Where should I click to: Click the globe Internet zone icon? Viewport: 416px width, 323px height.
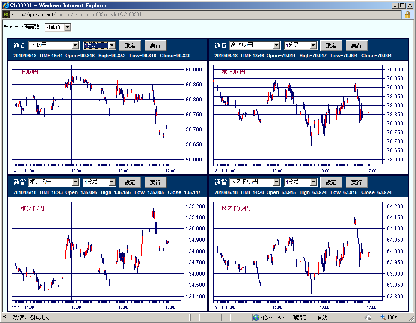tap(256, 317)
